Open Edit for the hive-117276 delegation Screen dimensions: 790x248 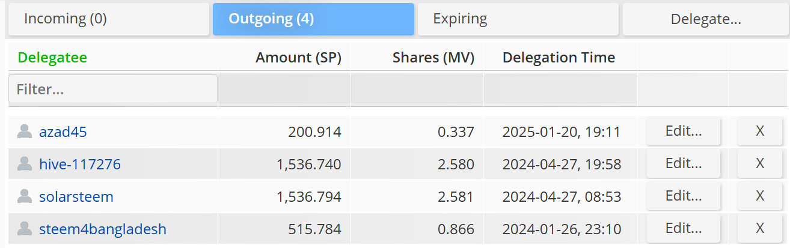tap(684, 164)
